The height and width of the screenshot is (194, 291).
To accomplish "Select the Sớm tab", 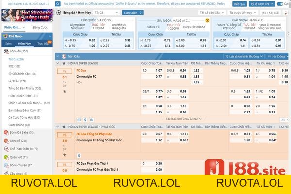I will coord(8,44).
